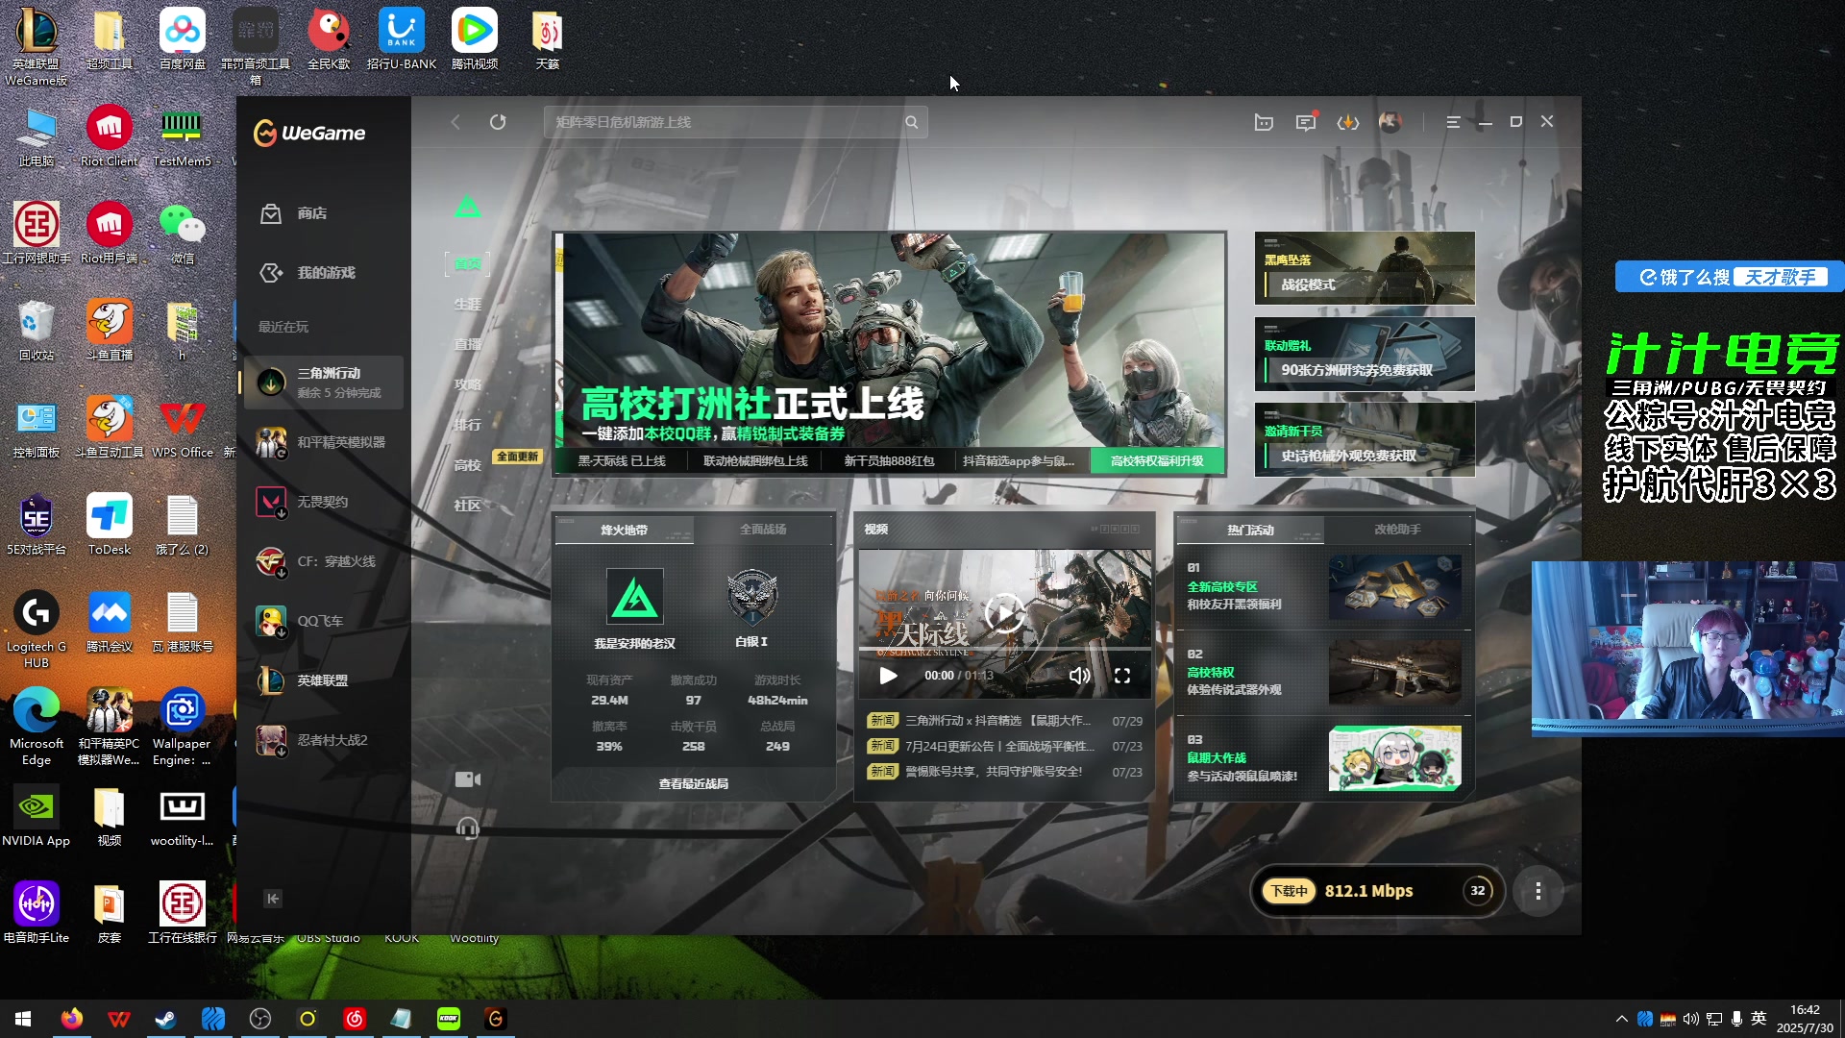Select CF: 穿越火线 game entry
The image size is (1845, 1038).
point(323,561)
